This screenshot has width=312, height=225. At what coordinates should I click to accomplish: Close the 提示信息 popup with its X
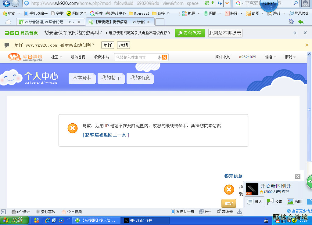point(297,176)
